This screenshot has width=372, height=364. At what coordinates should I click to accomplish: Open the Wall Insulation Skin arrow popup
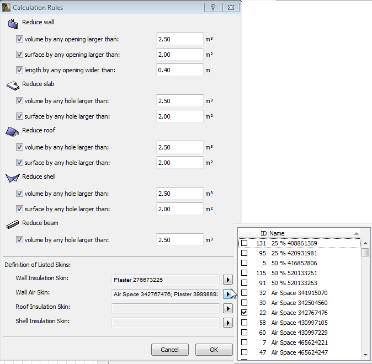click(228, 280)
